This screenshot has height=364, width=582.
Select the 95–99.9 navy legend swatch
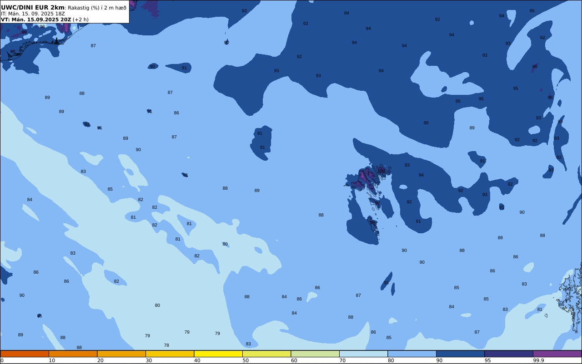tap(509, 354)
